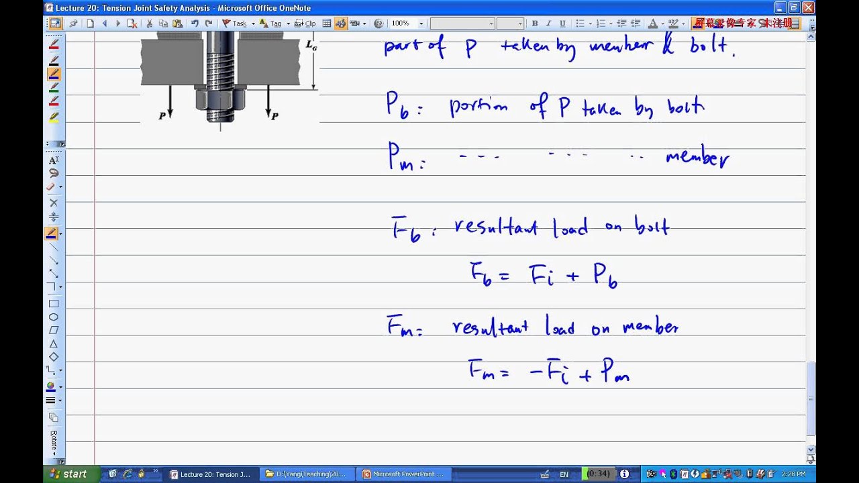
Task: Create a new page
Action: tap(90, 23)
